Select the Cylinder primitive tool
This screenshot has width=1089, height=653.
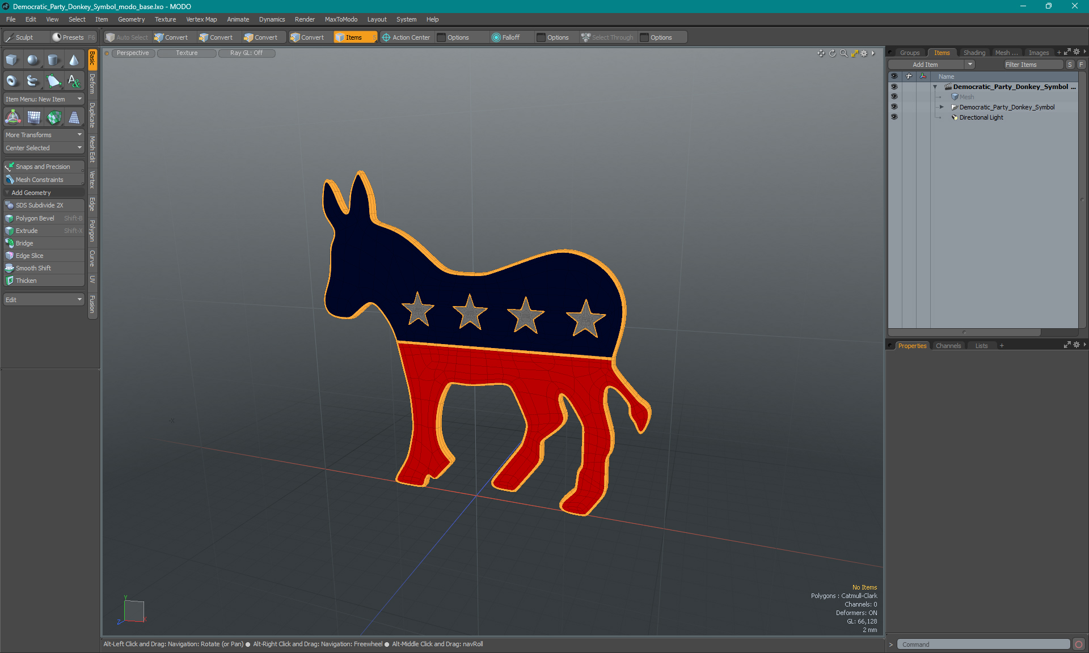pos(53,60)
